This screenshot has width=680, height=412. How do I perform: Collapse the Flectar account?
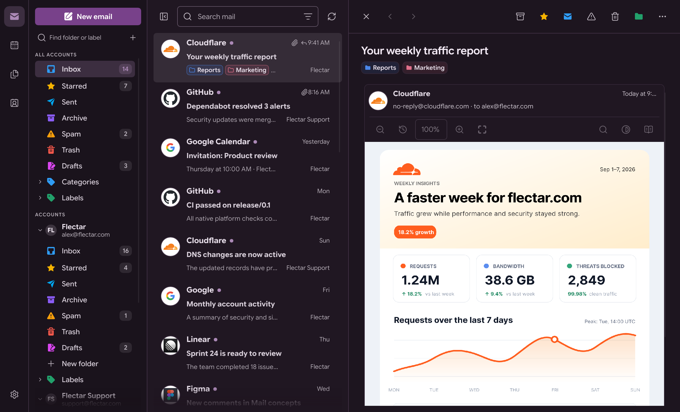pos(40,230)
